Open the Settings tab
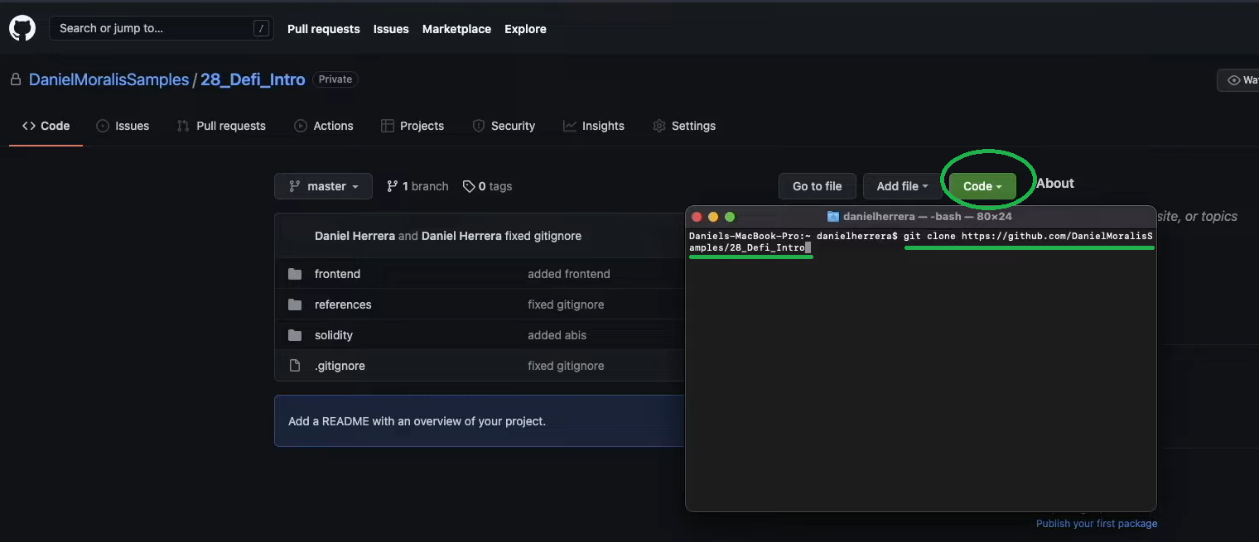The height and width of the screenshot is (542, 1259). tap(684, 126)
